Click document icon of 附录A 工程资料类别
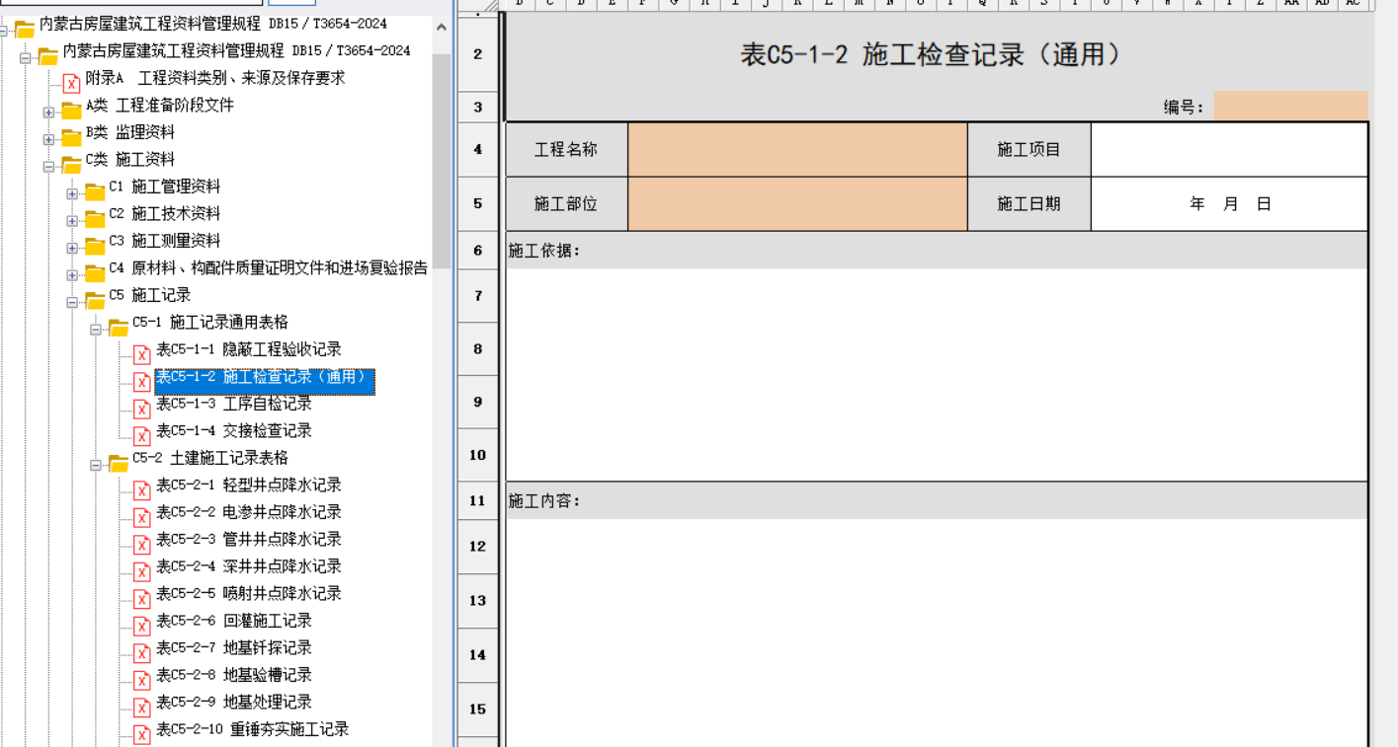This screenshot has height=747, width=1398. [72, 83]
